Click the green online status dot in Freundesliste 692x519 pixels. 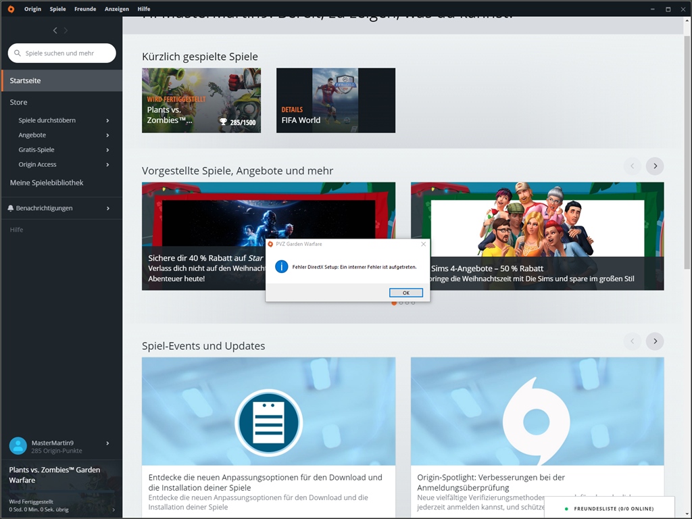566,509
